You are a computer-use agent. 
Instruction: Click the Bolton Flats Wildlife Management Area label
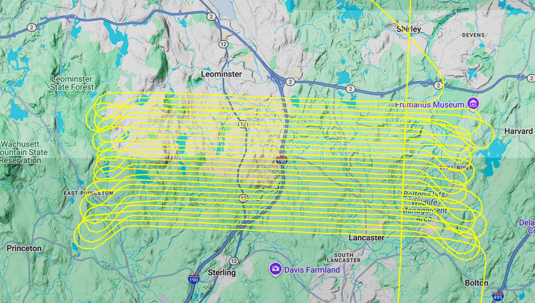[424, 207]
